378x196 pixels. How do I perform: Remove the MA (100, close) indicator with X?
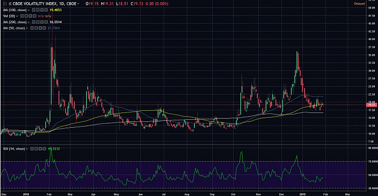(x=46, y=10)
